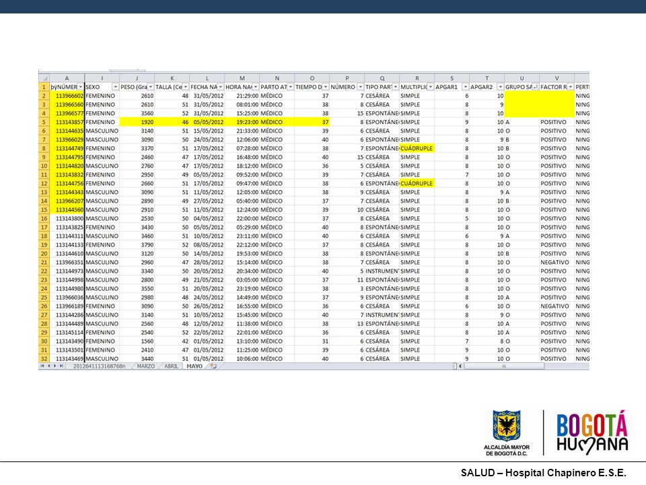Open the TIEMPO D column filter dropdown
This screenshot has width=646, height=485.
326,87
